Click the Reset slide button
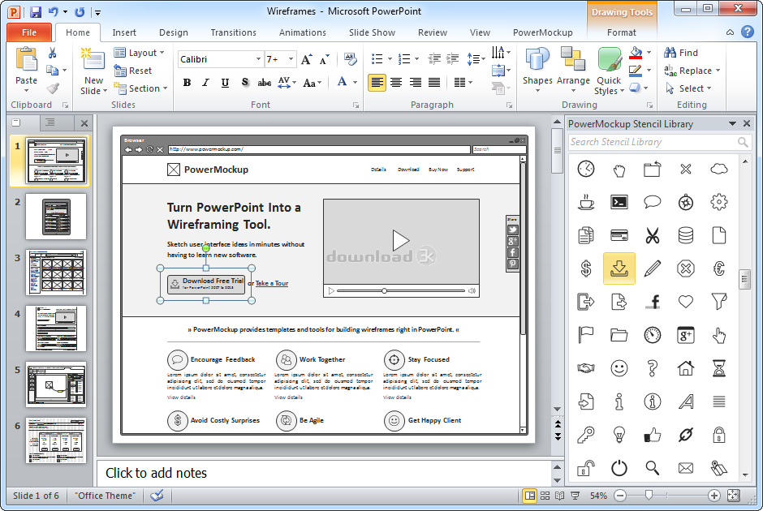 (133, 71)
